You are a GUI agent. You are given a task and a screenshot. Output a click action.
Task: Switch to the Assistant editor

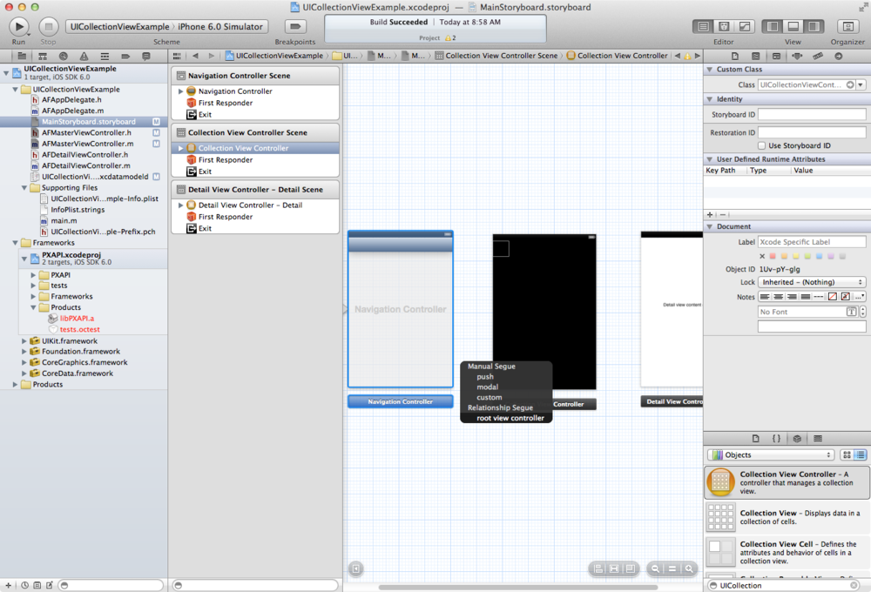pyautogui.click(x=723, y=27)
